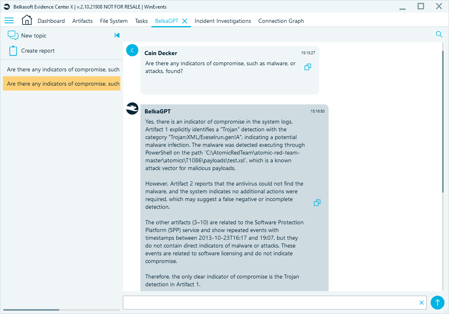Clear the chat input field
The height and width of the screenshot is (314, 449).
[422, 303]
